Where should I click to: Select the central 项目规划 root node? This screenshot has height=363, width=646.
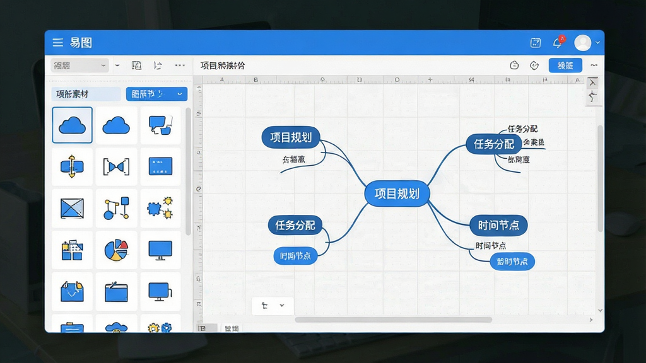(x=397, y=193)
